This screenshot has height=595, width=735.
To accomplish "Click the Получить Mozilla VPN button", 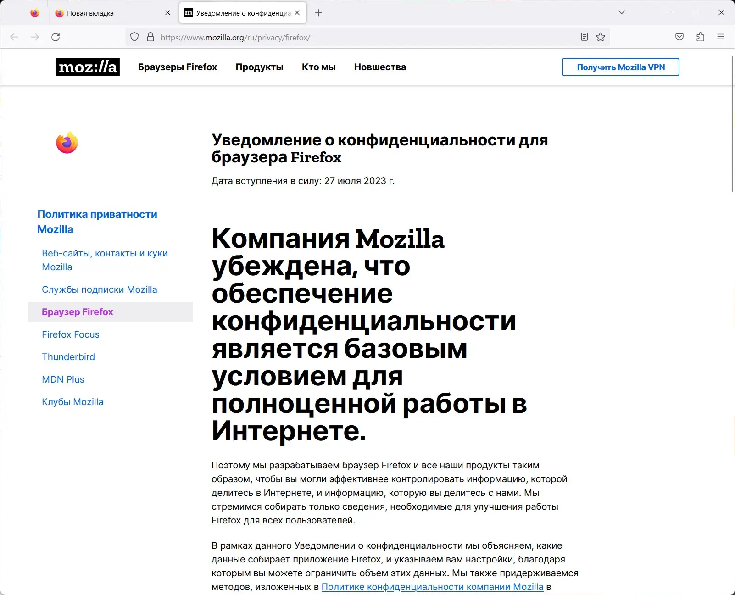I will pos(621,67).
